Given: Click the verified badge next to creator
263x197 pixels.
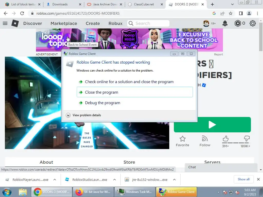Looking at the screenshot, I should point(204,85).
